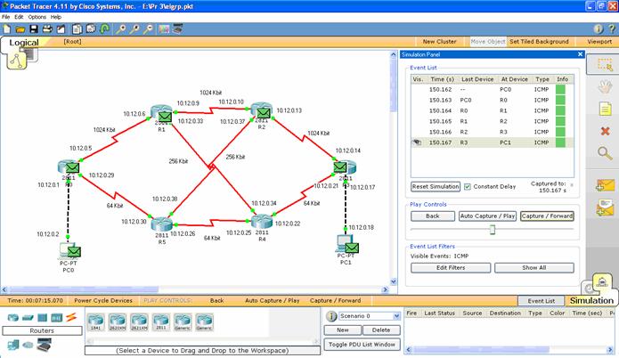The width and height of the screenshot is (619, 358).
Task: Choose the Place Note tool
Action: click(605, 109)
